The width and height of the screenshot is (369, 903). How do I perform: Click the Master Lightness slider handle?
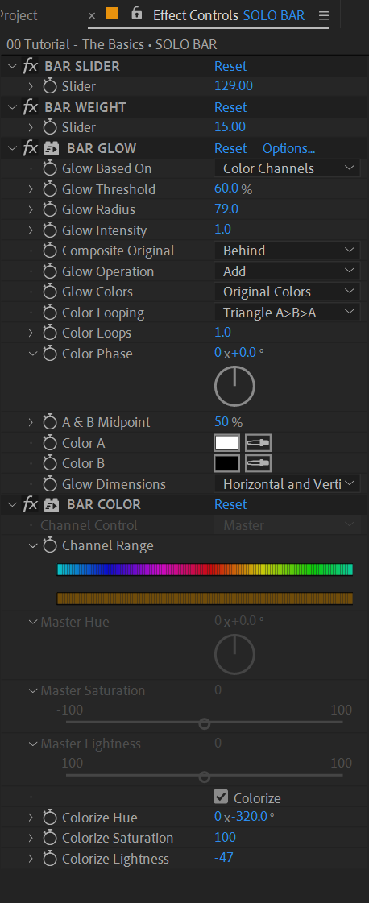tap(205, 777)
